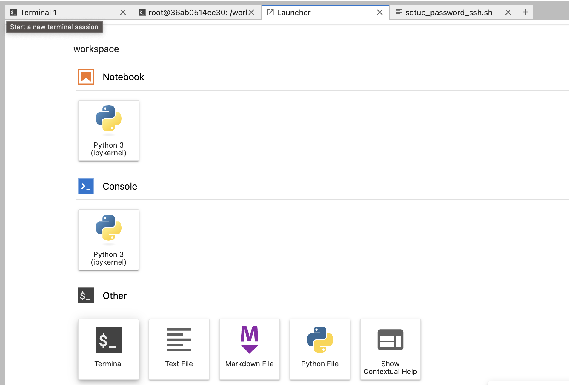Open a Python 3 ipykernel console

click(x=108, y=240)
